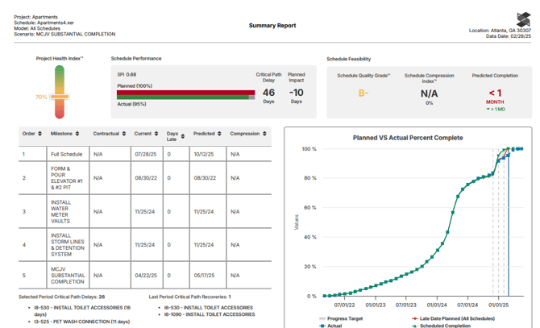Click the SPI 0.68 label
This screenshot has height=328, width=540.
[x=127, y=74]
